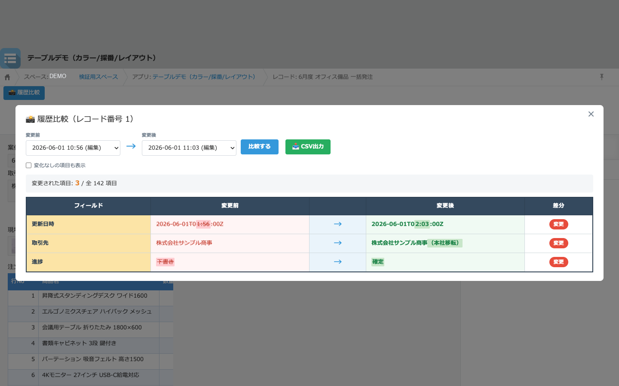
Task: Click the エルゴノミクスチェア row in the background table
Action: [90, 314]
